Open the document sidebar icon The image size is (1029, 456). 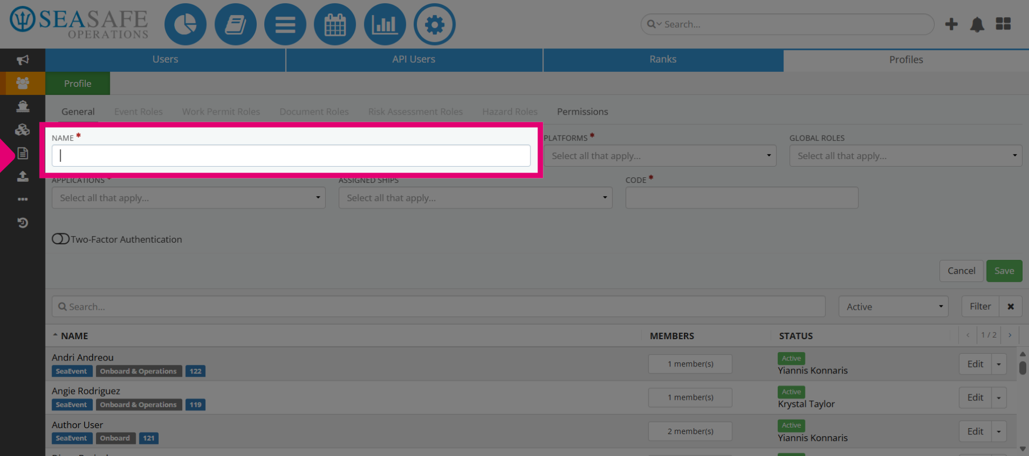click(23, 153)
